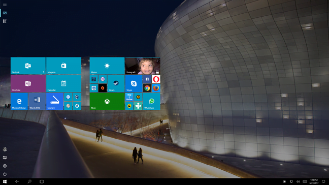The height and width of the screenshot is (185, 329).
Task: Launch the OneNote tile
Action: point(28,83)
